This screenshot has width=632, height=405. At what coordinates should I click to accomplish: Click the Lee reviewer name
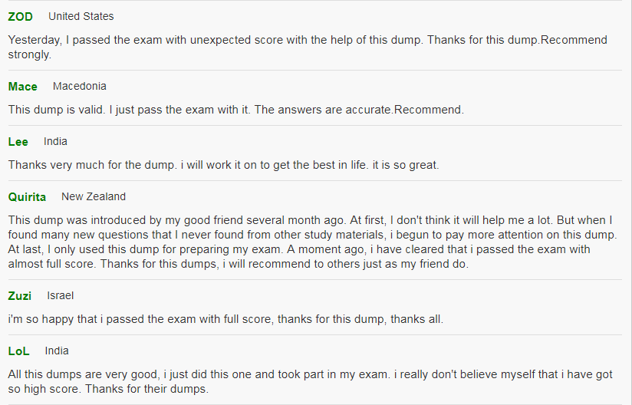(18, 142)
